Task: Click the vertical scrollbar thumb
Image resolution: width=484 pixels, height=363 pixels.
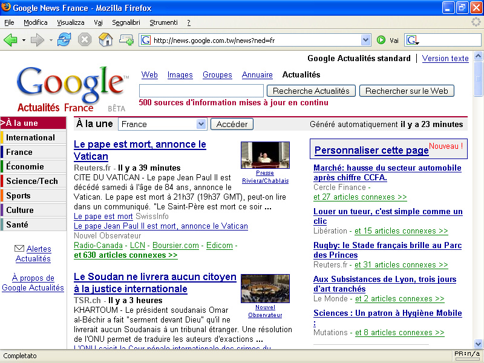Action: (x=478, y=79)
